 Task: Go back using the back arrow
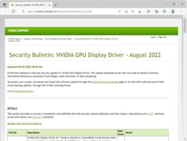pyautogui.click(x=5, y=12)
